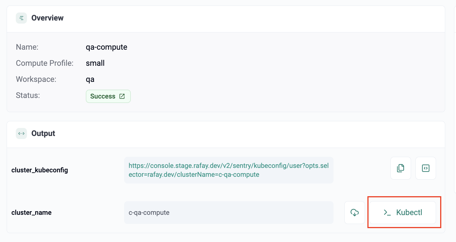The image size is (456, 242).
Task: Download kubeconfig for cluster_name
Action: click(354, 213)
